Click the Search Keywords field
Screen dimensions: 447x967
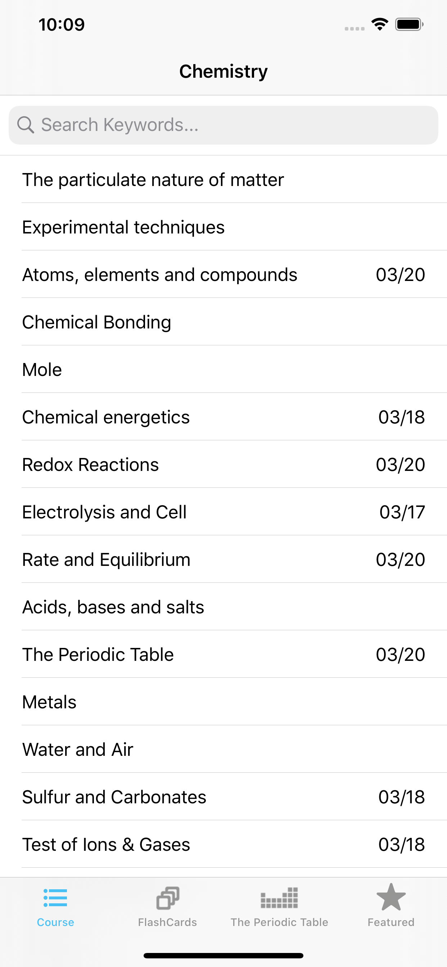(x=223, y=125)
